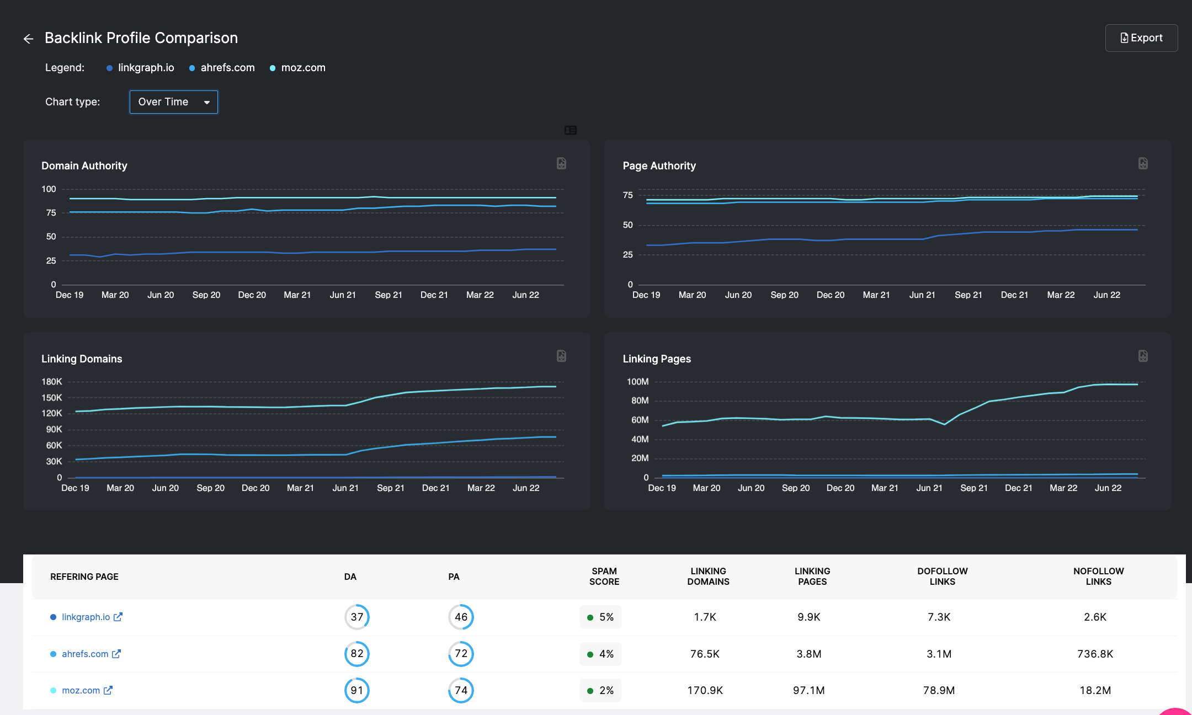Click the 4% spam score badge
This screenshot has width=1192, height=715.
pos(600,654)
